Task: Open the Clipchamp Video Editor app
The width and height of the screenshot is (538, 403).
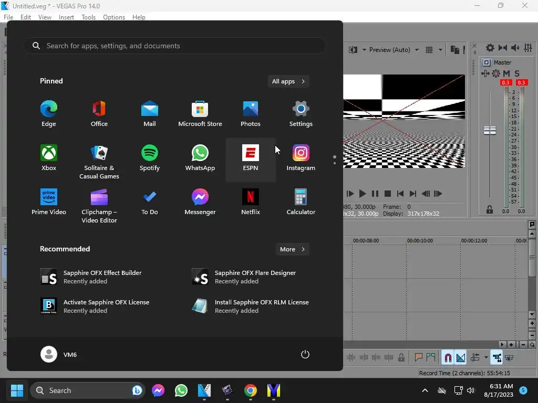Action: pyautogui.click(x=99, y=206)
